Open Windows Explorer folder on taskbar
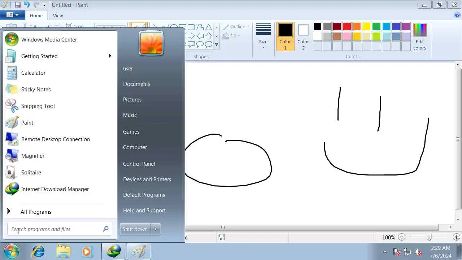 tap(63, 251)
